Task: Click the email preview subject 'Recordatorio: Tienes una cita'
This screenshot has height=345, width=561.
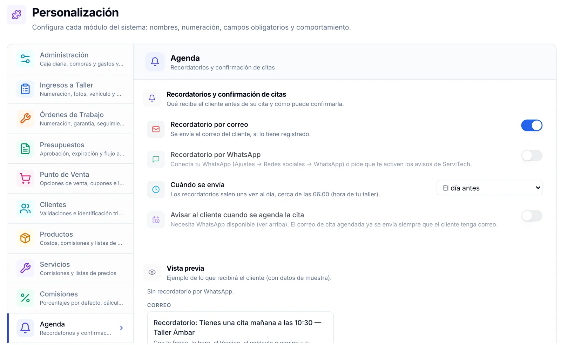Action: point(237,327)
